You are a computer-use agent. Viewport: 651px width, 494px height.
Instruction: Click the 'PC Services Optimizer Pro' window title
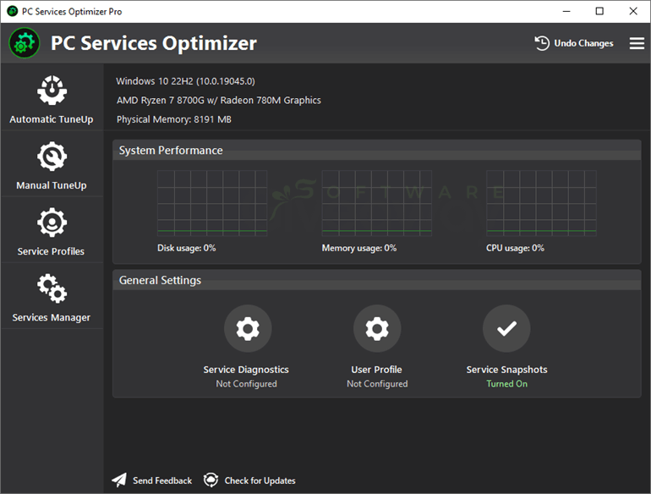[72, 12]
